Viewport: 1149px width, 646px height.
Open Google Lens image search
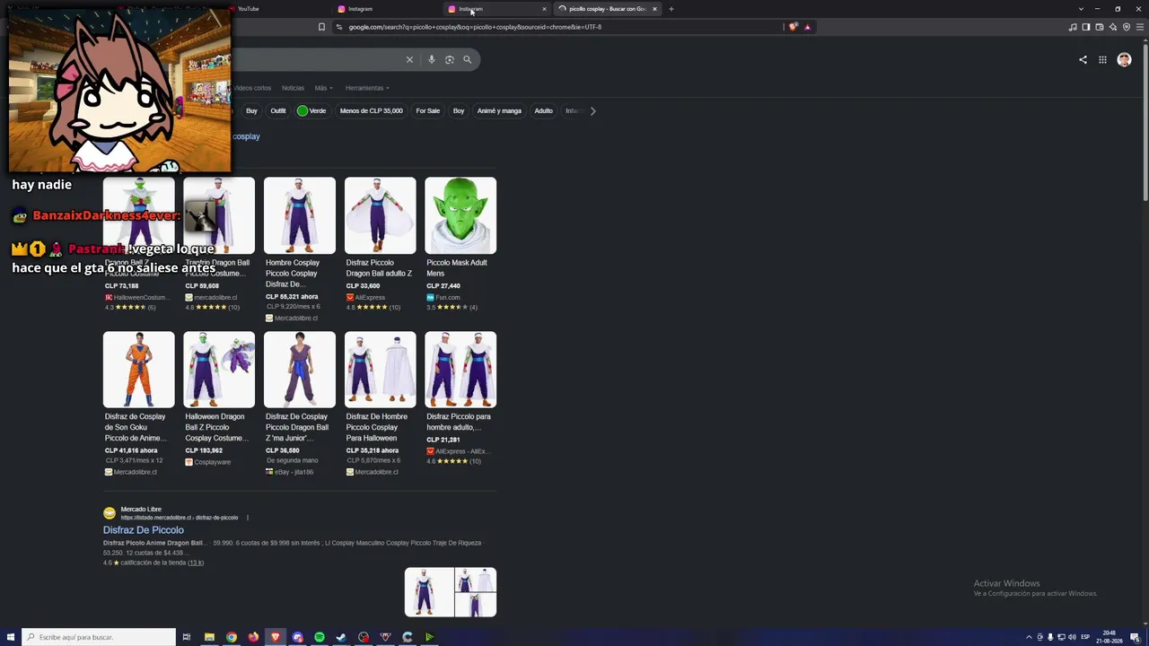pos(450,60)
